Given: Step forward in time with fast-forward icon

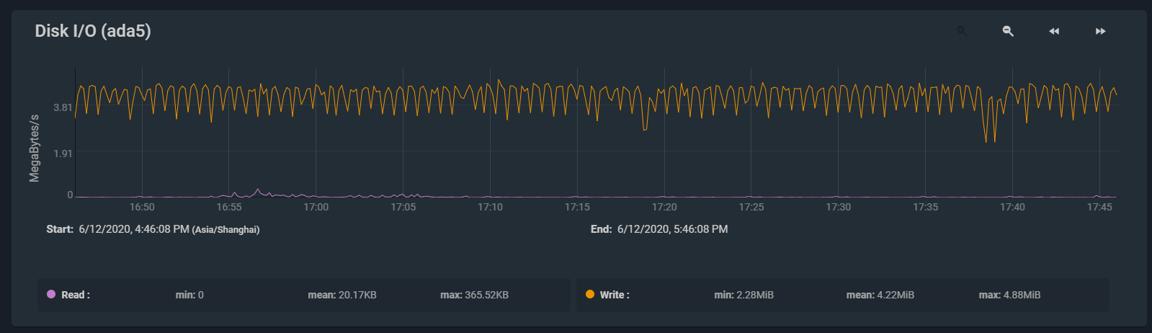Looking at the screenshot, I should [1100, 31].
